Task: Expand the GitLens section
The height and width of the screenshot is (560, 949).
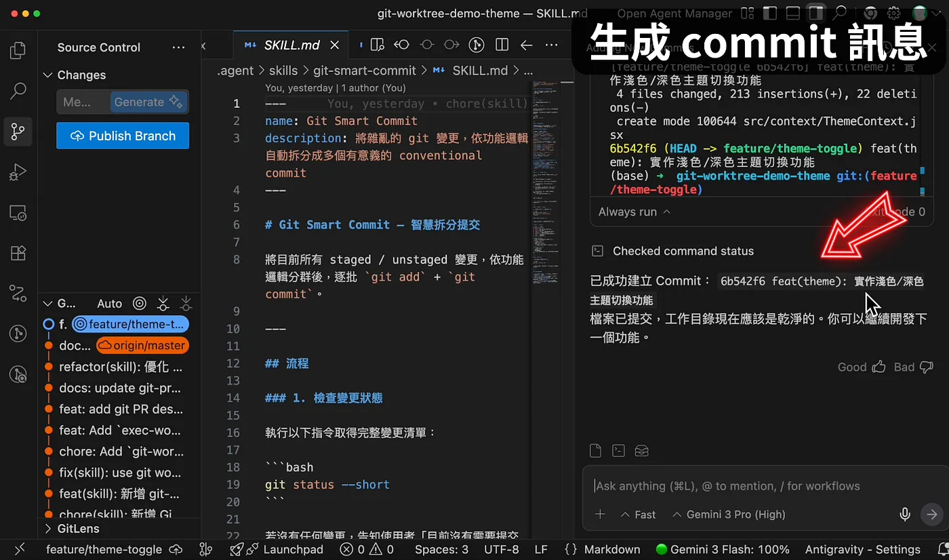Action: pos(47,529)
